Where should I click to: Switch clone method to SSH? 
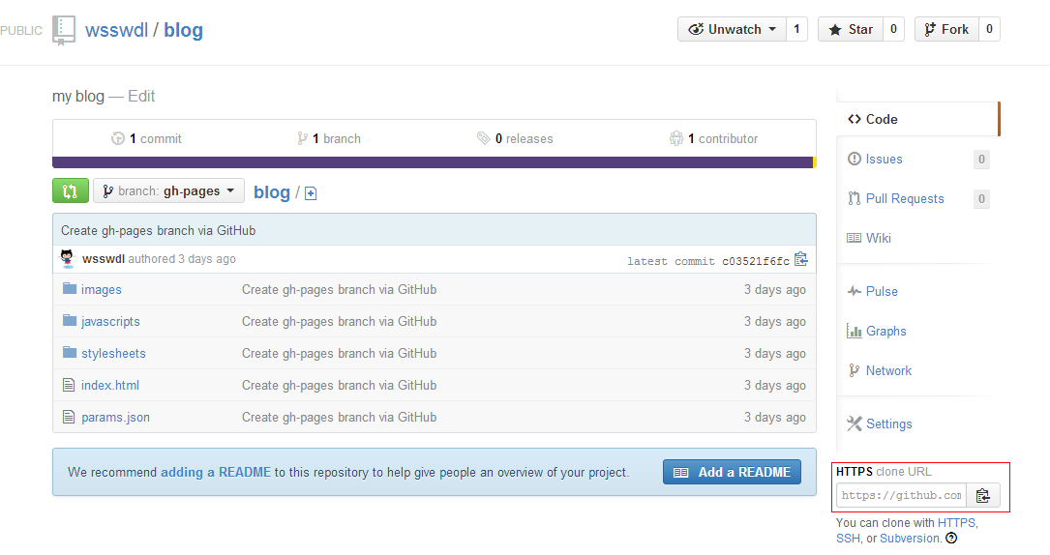[848, 539]
